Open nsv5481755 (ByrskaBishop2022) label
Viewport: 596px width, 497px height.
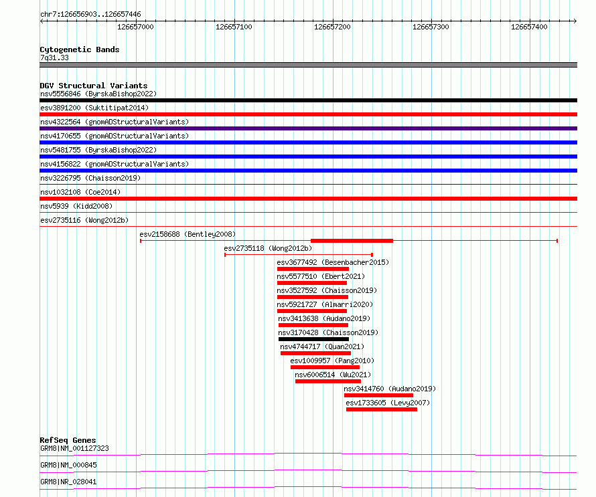(x=98, y=150)
